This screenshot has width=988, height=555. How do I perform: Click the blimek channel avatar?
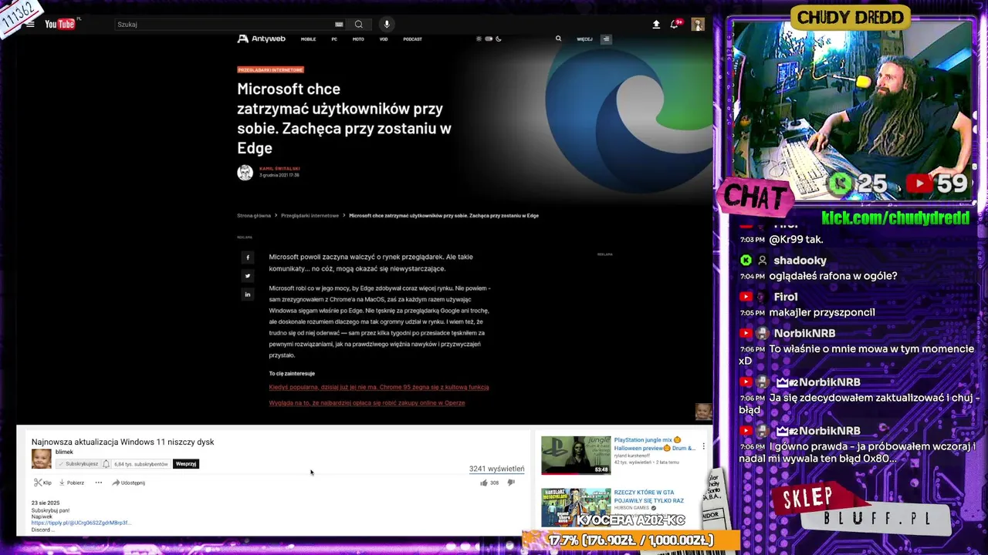click(41, 459)
